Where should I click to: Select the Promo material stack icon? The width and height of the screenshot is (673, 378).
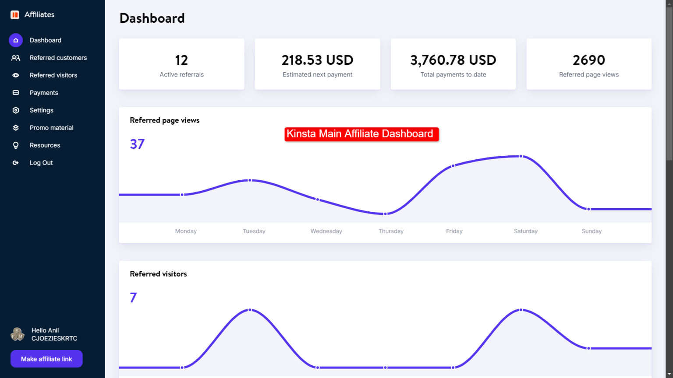pos(16,127)
